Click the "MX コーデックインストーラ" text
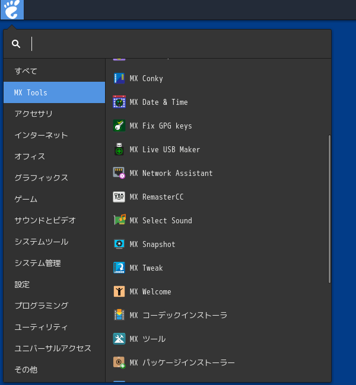The height and width of the screenshot is (385, 356). 179,315
